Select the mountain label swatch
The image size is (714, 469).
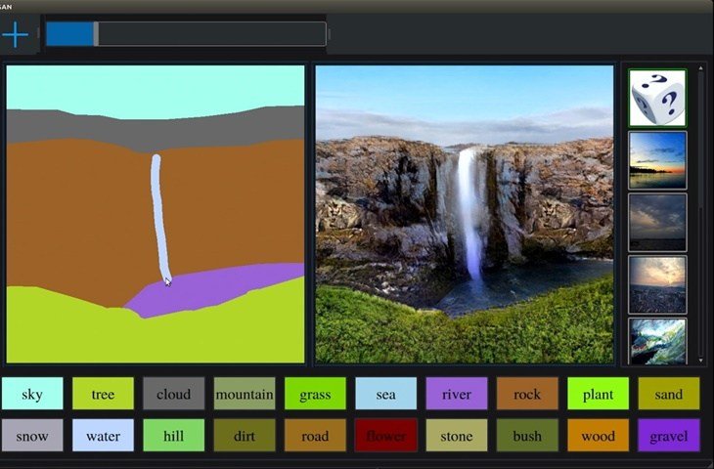click(x=245, y=394)
